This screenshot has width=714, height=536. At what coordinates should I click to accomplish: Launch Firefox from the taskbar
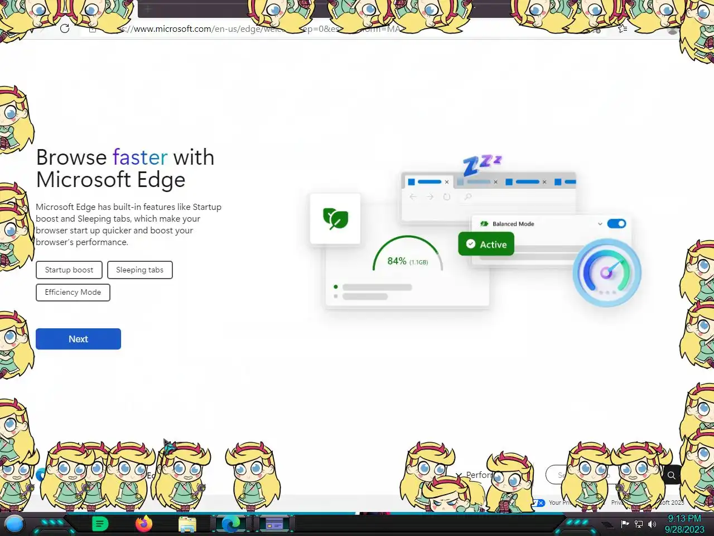pyautogui.click(x=144, y=524)
